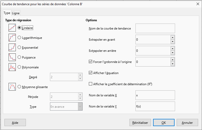Select the Type tab
202x130 pixels.
pyautogui.click(x=7, y=13)
